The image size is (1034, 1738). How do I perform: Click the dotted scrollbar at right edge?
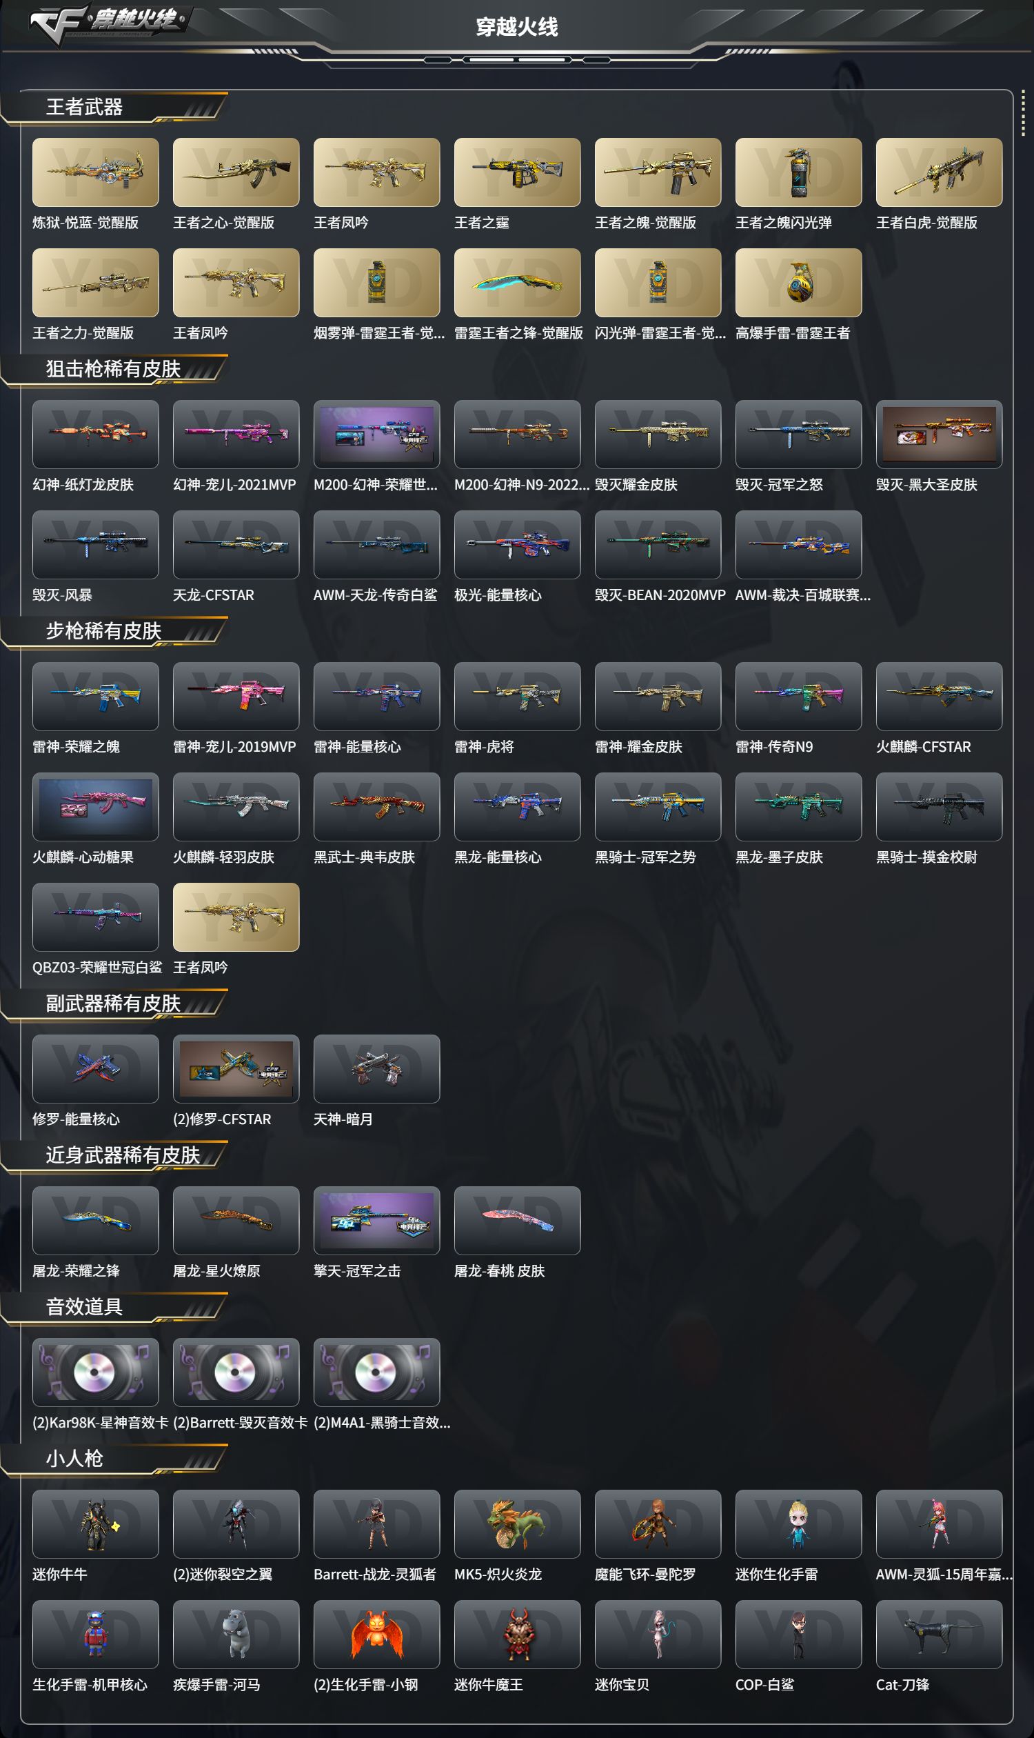[1023, 113]
